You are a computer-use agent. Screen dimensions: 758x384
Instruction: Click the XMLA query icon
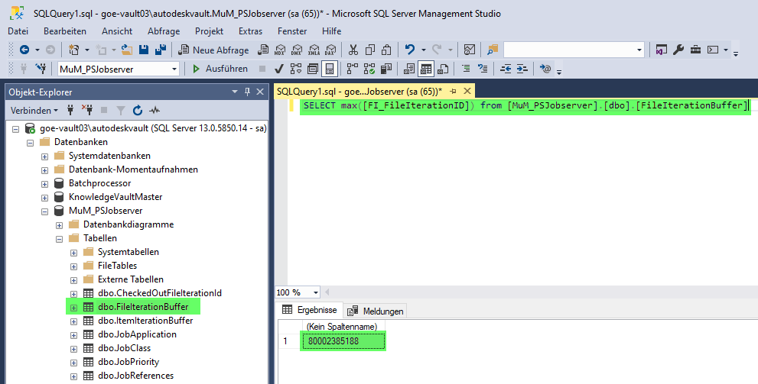tap(314, 50)
